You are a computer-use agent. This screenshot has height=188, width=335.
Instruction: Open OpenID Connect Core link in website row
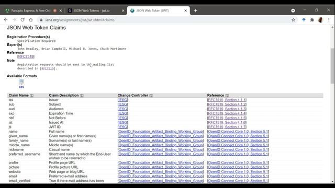(x=238, y=172)
